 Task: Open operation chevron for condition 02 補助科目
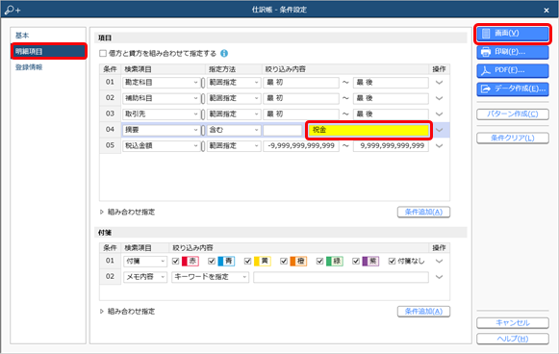(x=439, y=98)
